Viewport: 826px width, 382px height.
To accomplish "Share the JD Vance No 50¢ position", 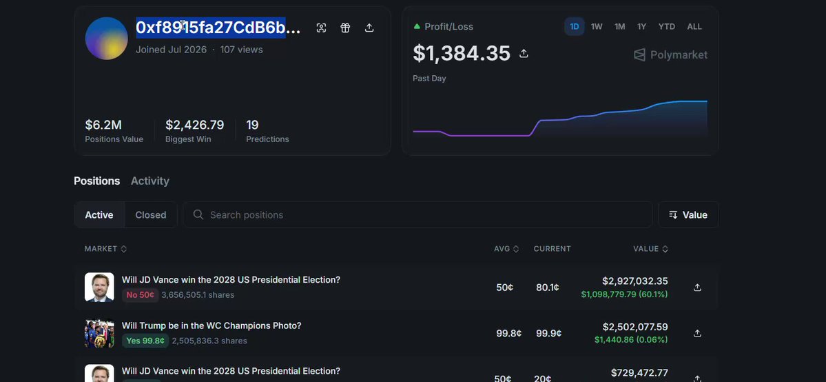I will point(697,288).
